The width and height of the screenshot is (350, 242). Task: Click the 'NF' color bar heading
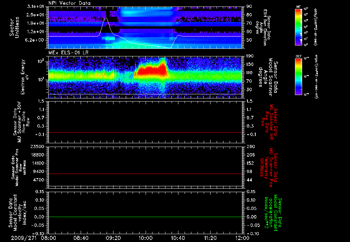tap(298, 7)
